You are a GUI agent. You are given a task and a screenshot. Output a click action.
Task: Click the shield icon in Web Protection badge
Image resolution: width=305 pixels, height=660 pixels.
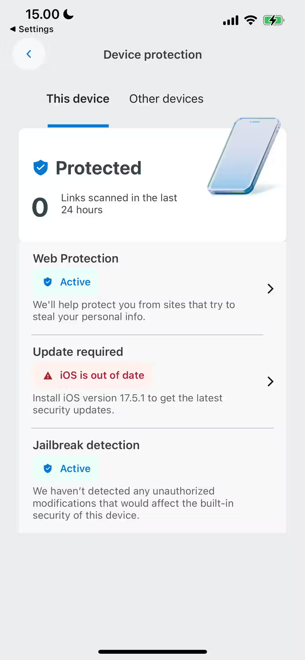[48, 282]
